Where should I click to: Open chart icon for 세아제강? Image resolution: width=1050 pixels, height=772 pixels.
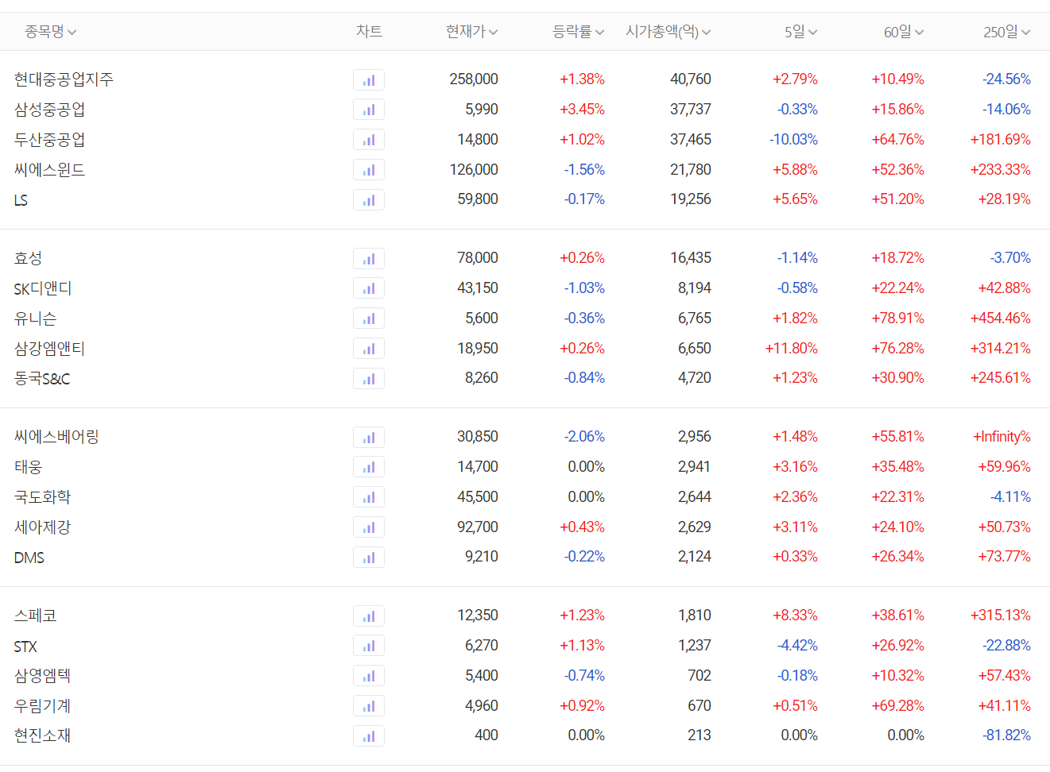[369, 527]
